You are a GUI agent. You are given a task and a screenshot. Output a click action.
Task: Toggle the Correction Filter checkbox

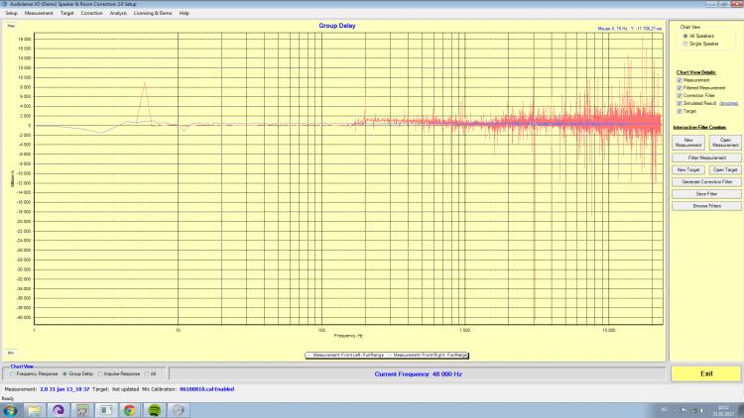point(680,96)
